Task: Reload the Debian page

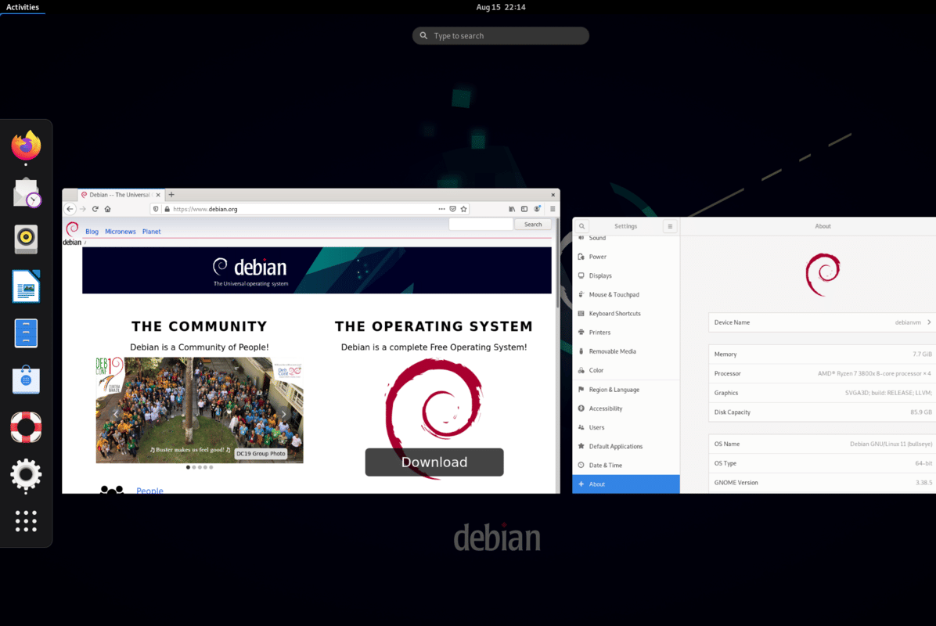Action: pos(95,209)
